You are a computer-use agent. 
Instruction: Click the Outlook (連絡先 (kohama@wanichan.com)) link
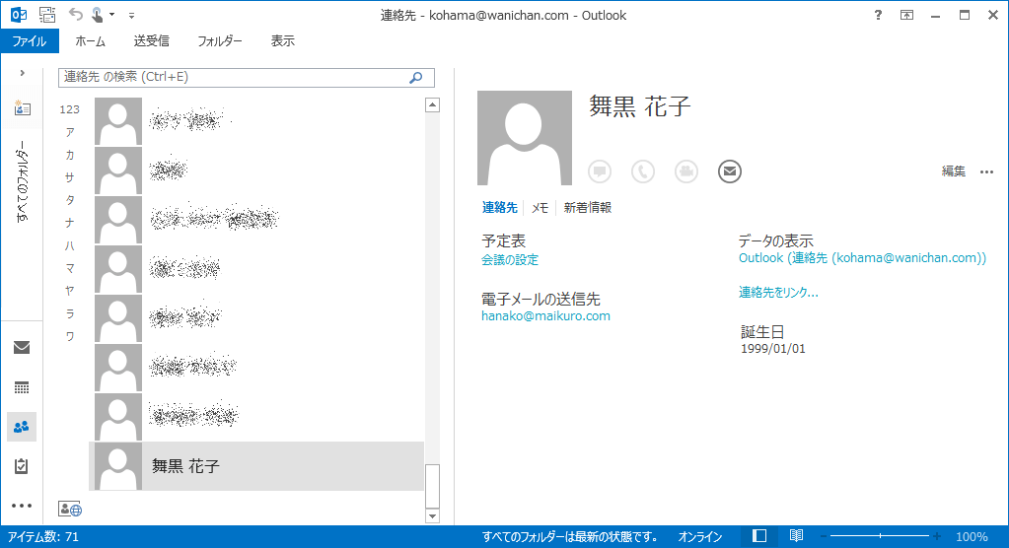(x=862, y=258)
